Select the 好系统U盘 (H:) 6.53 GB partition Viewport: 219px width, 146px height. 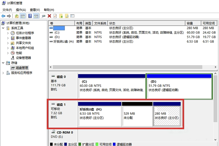(x=100, y=114)
